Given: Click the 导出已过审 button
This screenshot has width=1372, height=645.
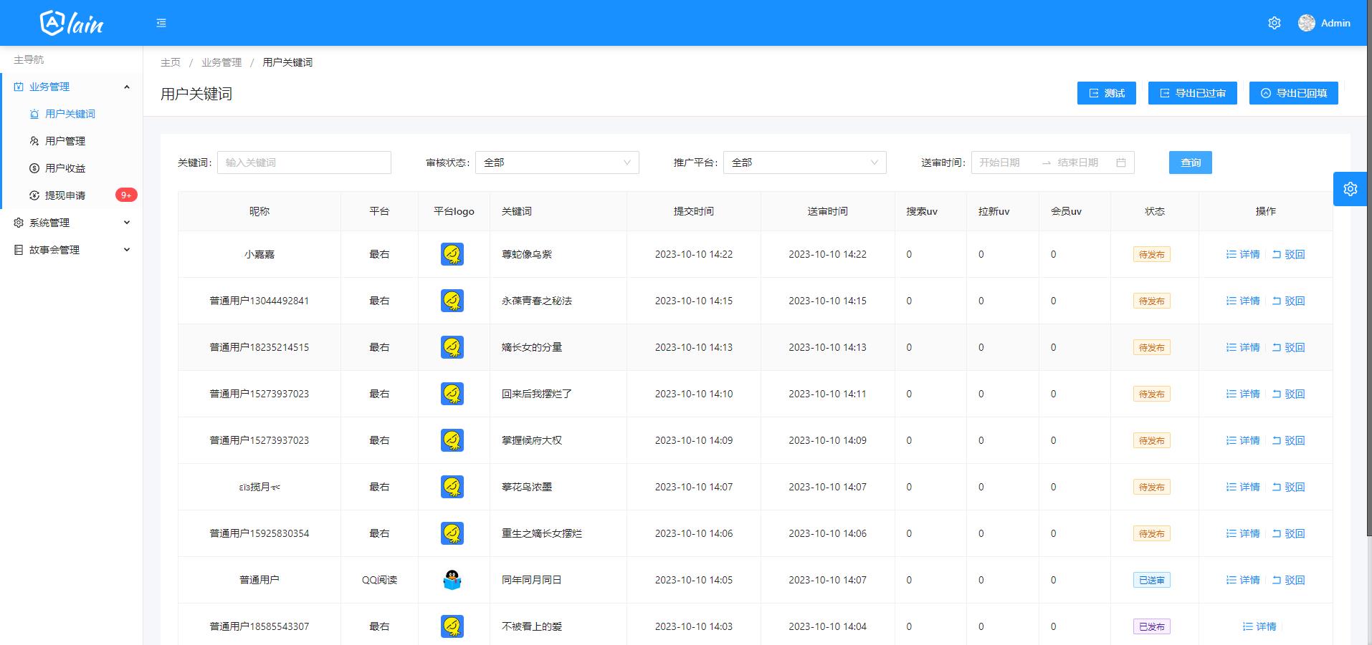Looking at the screenshot, I should (x=1193, y=93).
